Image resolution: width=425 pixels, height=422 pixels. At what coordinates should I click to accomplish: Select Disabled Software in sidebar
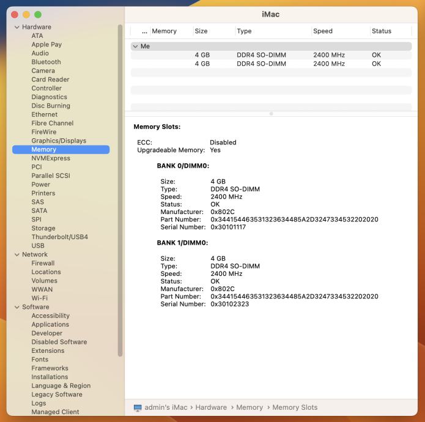point(59,342)
